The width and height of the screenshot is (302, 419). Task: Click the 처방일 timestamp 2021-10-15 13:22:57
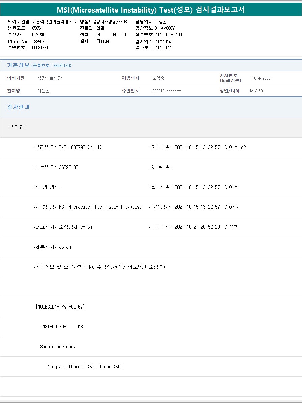coord(197,147)
